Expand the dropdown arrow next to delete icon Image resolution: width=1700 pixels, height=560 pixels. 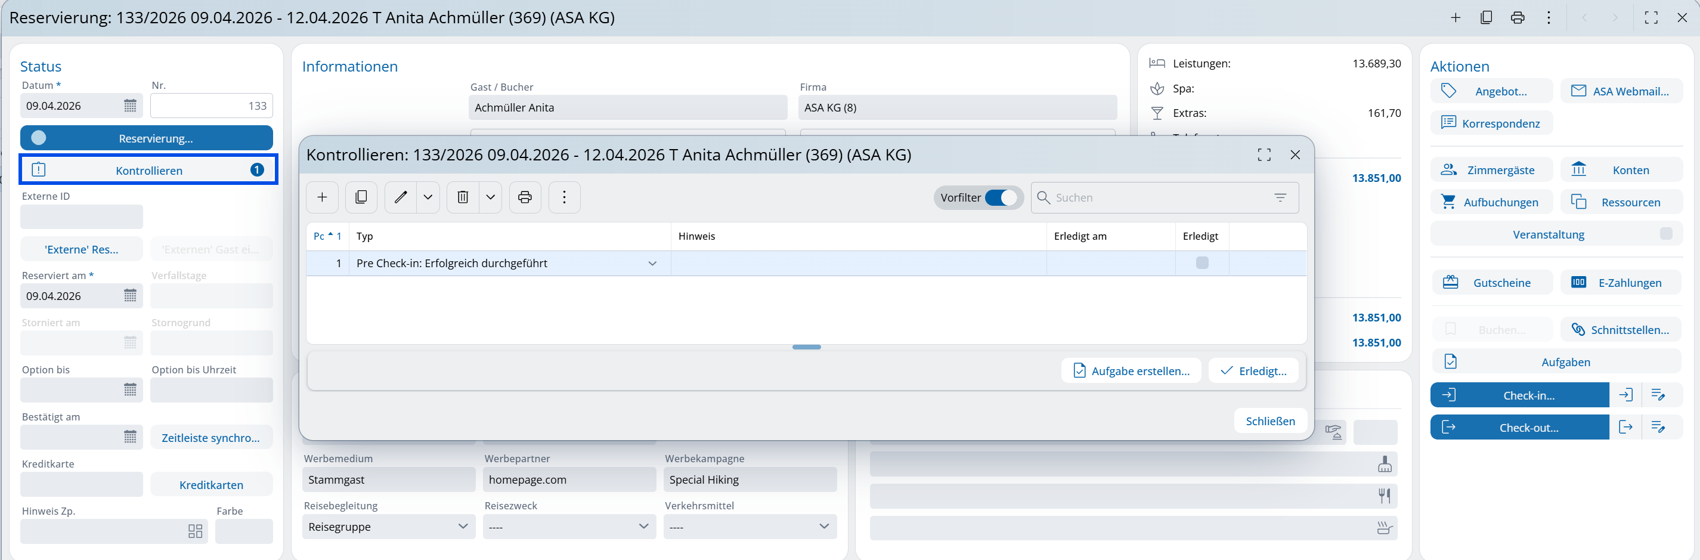(x=490, y=197)
